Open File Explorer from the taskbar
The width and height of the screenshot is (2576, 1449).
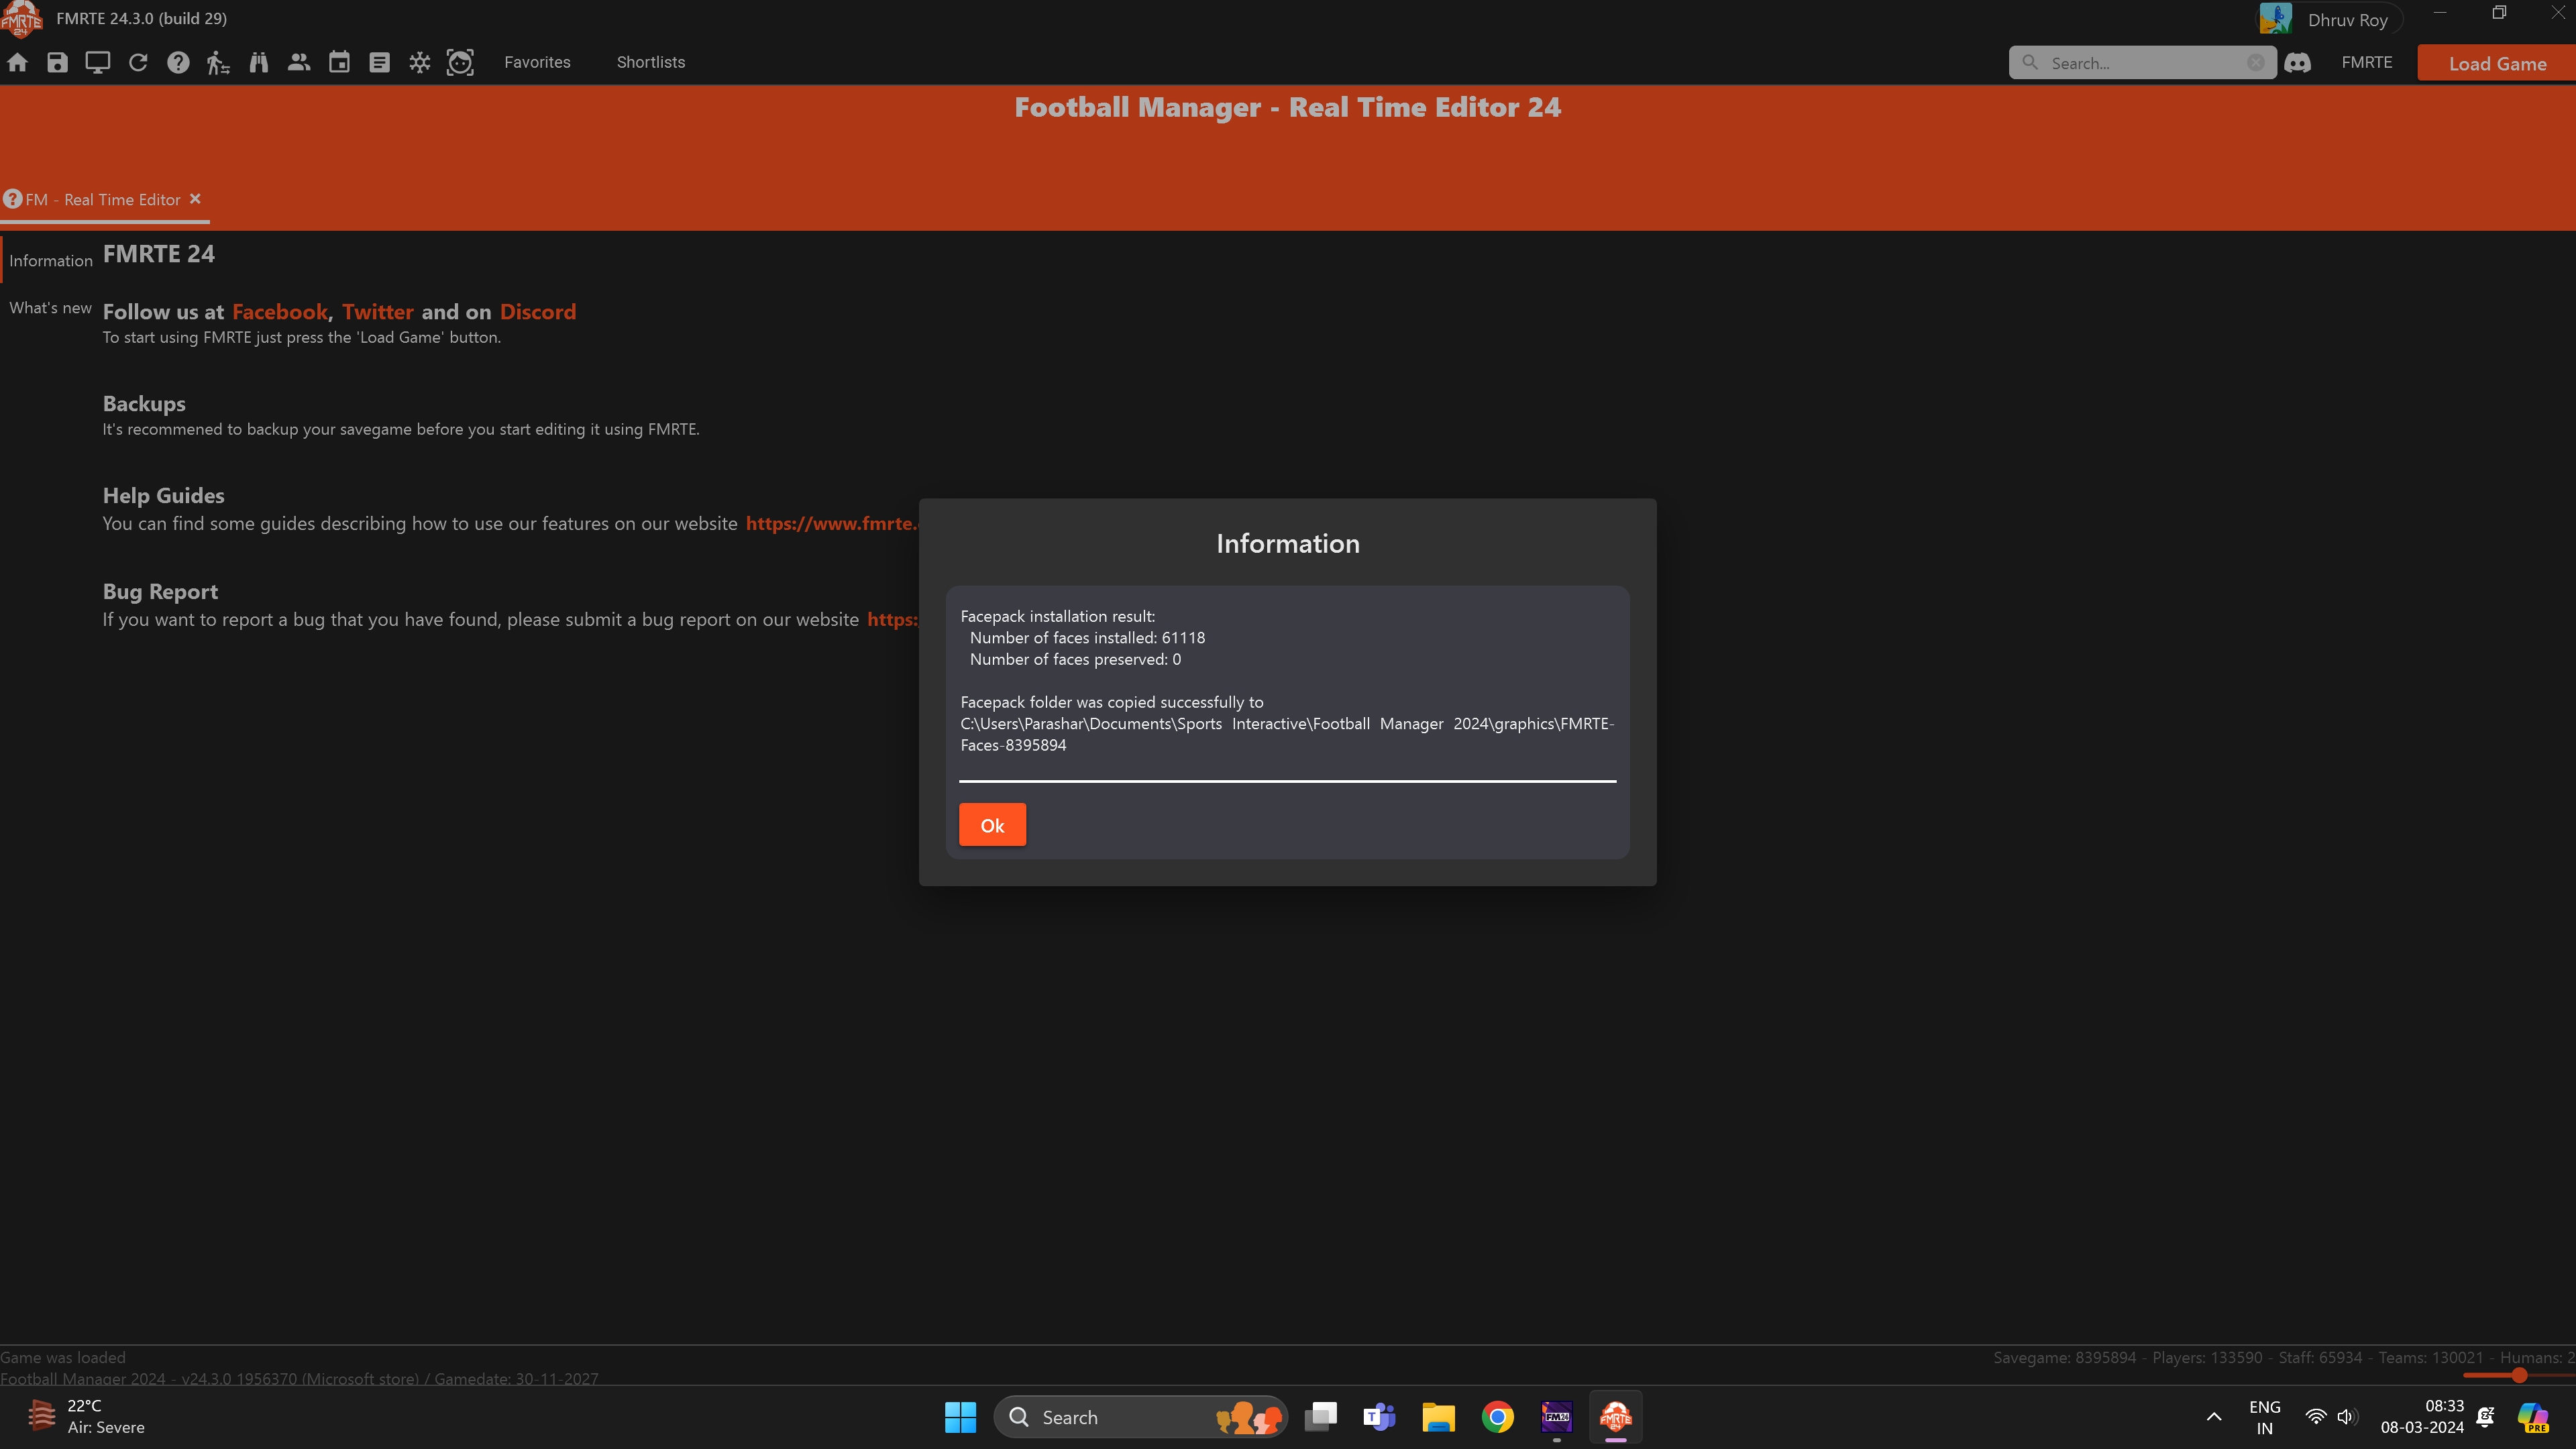pos(1438,1417)
